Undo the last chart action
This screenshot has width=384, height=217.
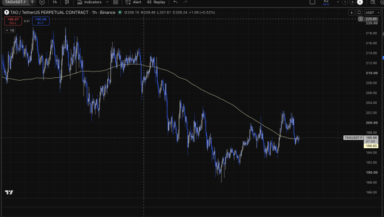[x=176, y=2]
